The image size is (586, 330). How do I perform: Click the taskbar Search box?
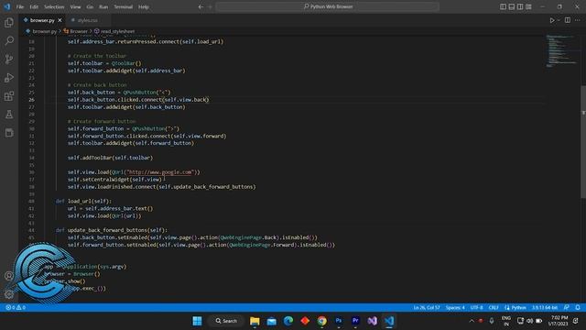[226, 321]
